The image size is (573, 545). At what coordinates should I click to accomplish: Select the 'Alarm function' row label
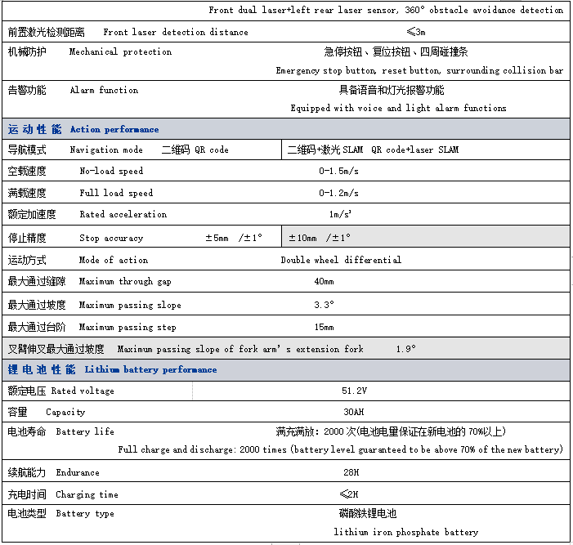coord(104,90)
